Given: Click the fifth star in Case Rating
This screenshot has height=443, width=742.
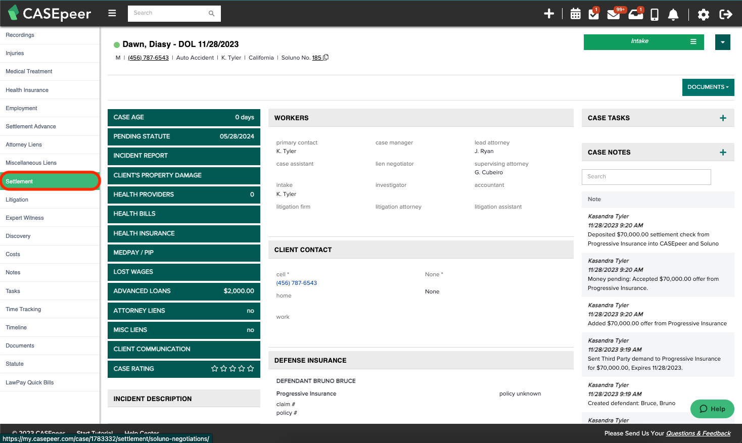Looking at the screenshot, I should pos(251,369).
